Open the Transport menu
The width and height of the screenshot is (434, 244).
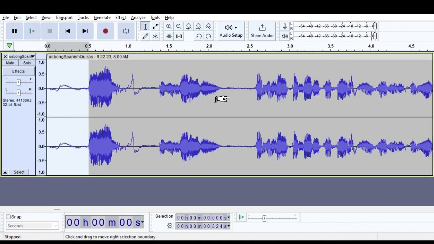click(64, 18)
